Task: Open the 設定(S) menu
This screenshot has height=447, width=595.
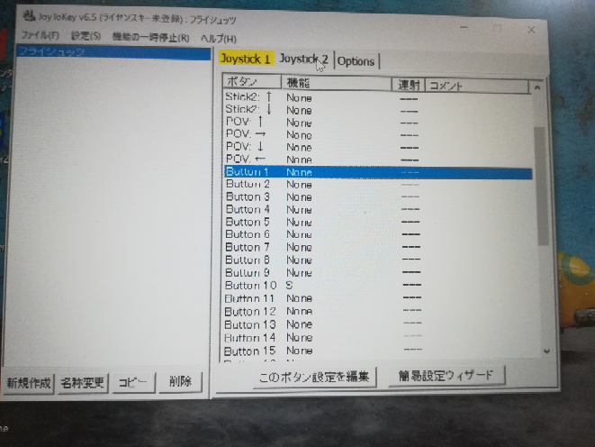Action: (86, 36)
